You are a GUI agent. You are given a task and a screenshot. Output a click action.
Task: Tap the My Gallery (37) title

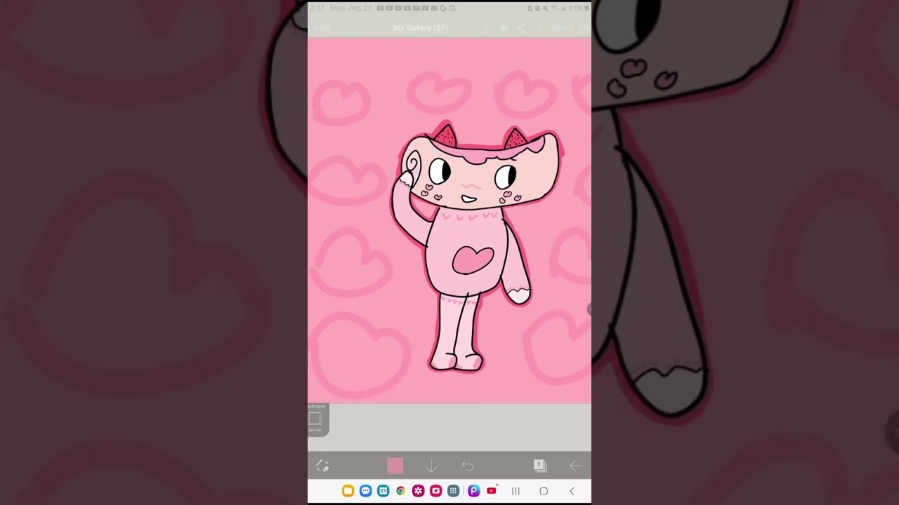[x=421, y=28]
